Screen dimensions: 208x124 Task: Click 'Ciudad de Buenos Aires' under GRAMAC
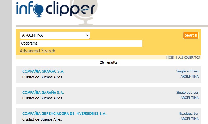(42, 77)
